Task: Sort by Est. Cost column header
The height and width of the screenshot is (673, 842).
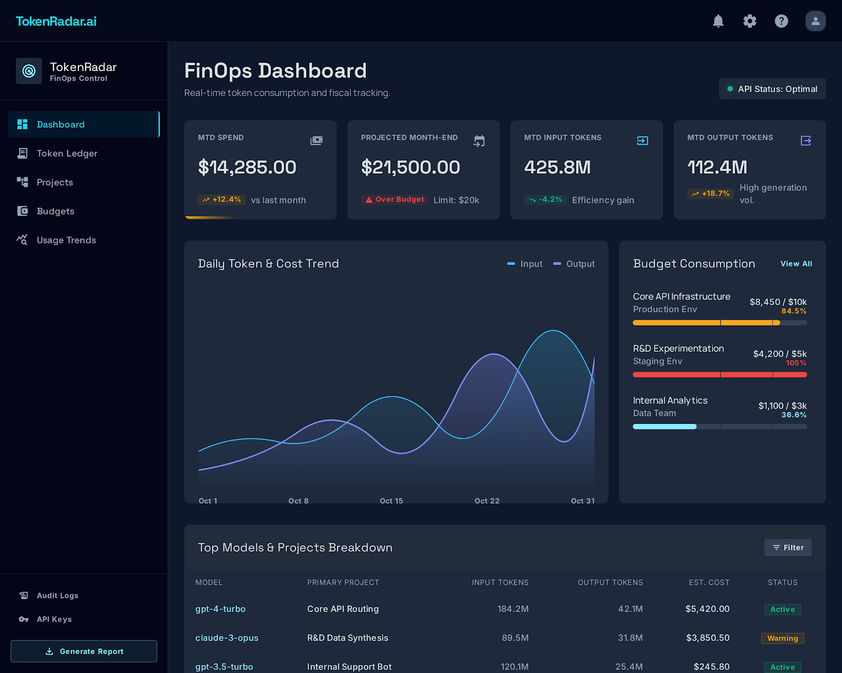Action: point(709,583)
